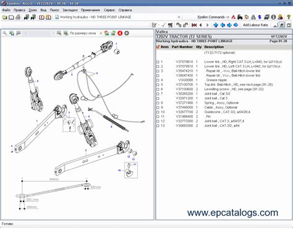Click part number V37100700 in list

[x=184, y=85]
